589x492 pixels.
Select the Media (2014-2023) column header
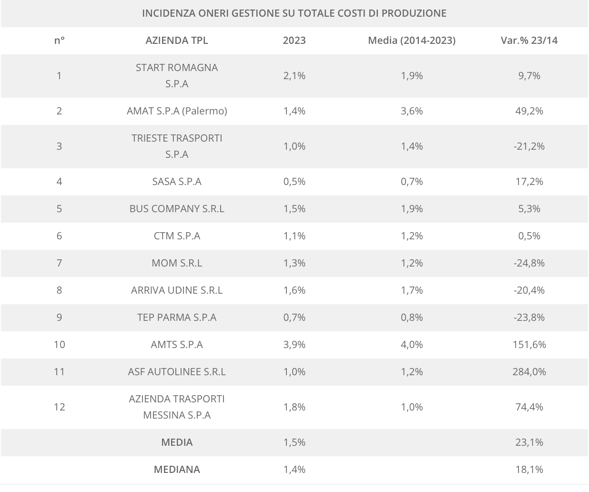click(x=412, y=40)
